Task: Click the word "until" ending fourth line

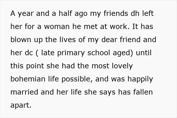Action: pyautogui.click(x=144, y=53)
